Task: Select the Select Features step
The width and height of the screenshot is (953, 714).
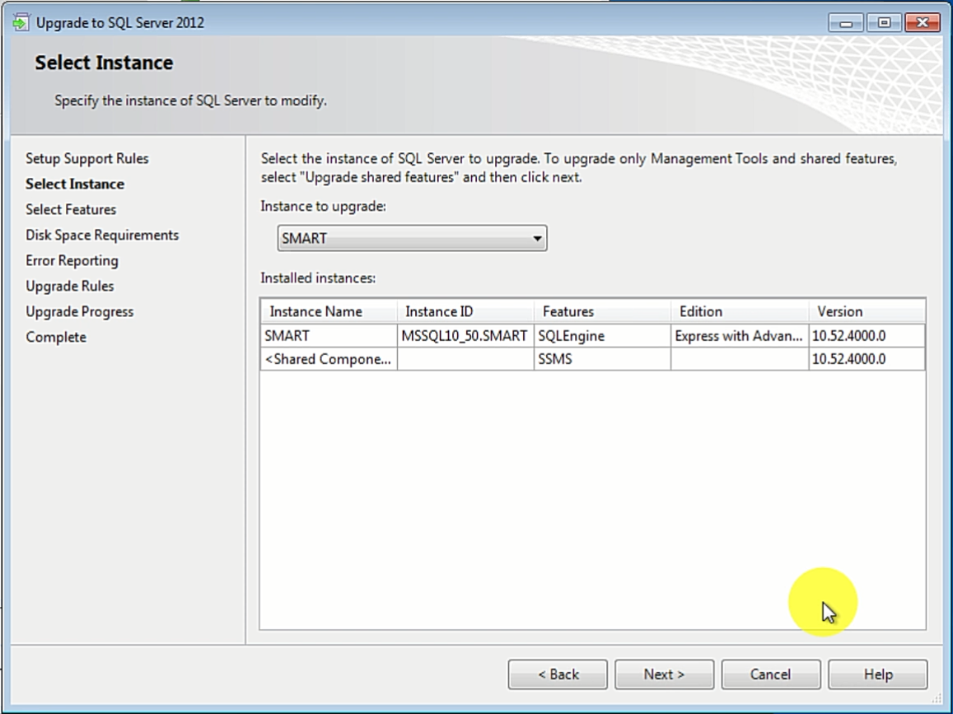Action: click(x=71, y=210)
